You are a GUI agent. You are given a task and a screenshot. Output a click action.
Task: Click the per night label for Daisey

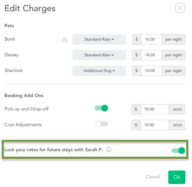click(x=174, y=55)
